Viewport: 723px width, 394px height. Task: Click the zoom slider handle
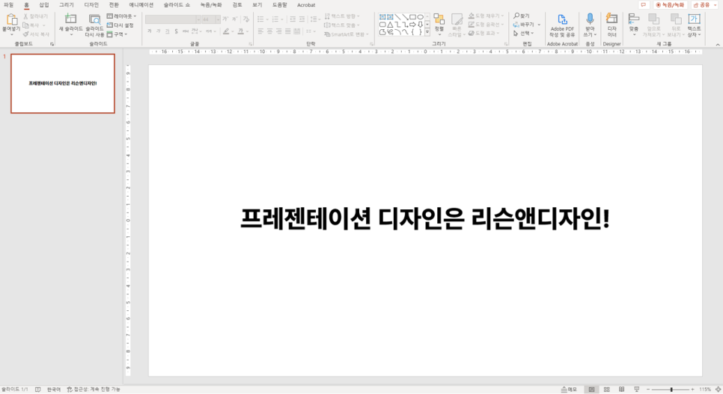[671, 390]
